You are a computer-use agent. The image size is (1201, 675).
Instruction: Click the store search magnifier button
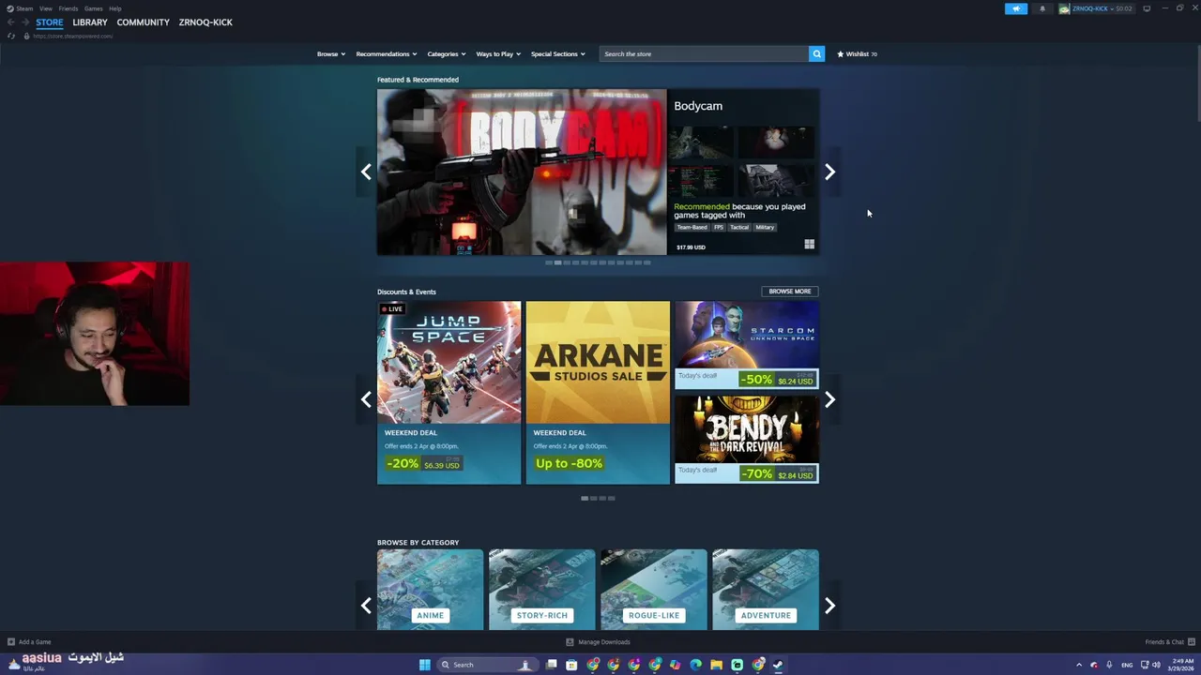pos(816,53)
